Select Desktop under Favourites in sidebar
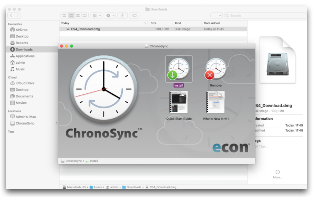 (22, 36)
